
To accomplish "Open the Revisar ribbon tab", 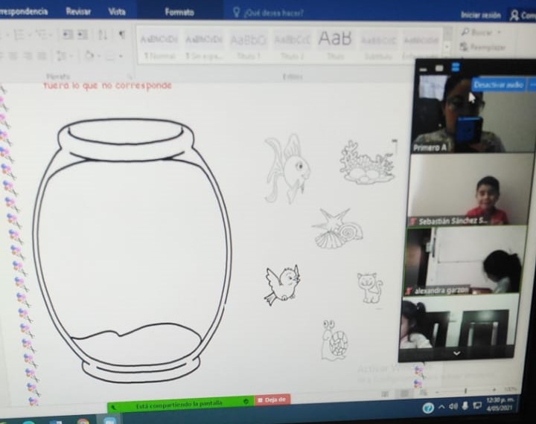I will pos(78,12).
